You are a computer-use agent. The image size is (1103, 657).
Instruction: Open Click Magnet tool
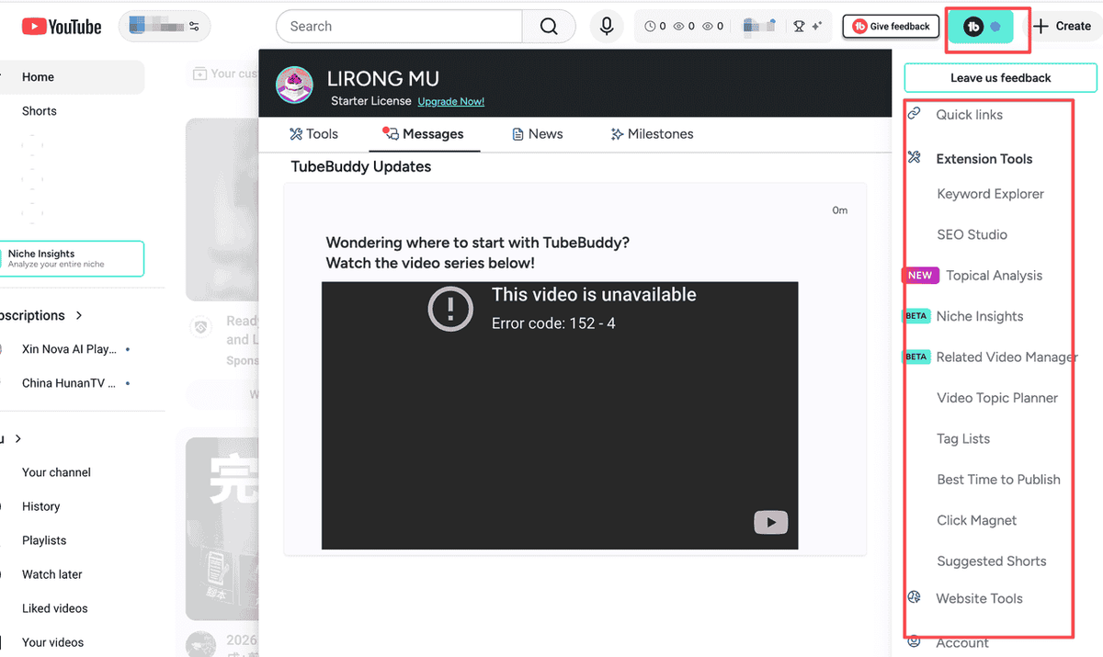coord(976,520)
